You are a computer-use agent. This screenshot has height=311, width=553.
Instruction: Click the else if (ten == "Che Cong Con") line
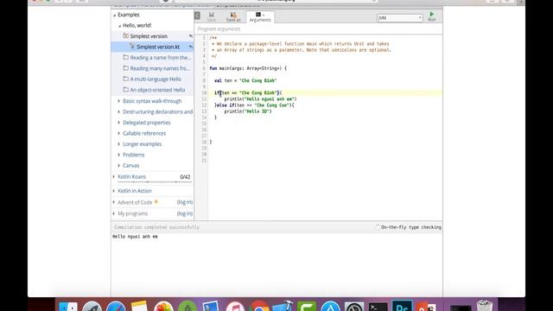click(x=254, y=105)
